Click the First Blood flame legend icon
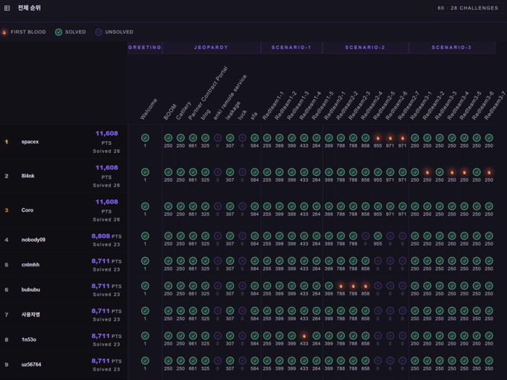Viewport: 507px width, 380px height. click(x=4, y=32)
